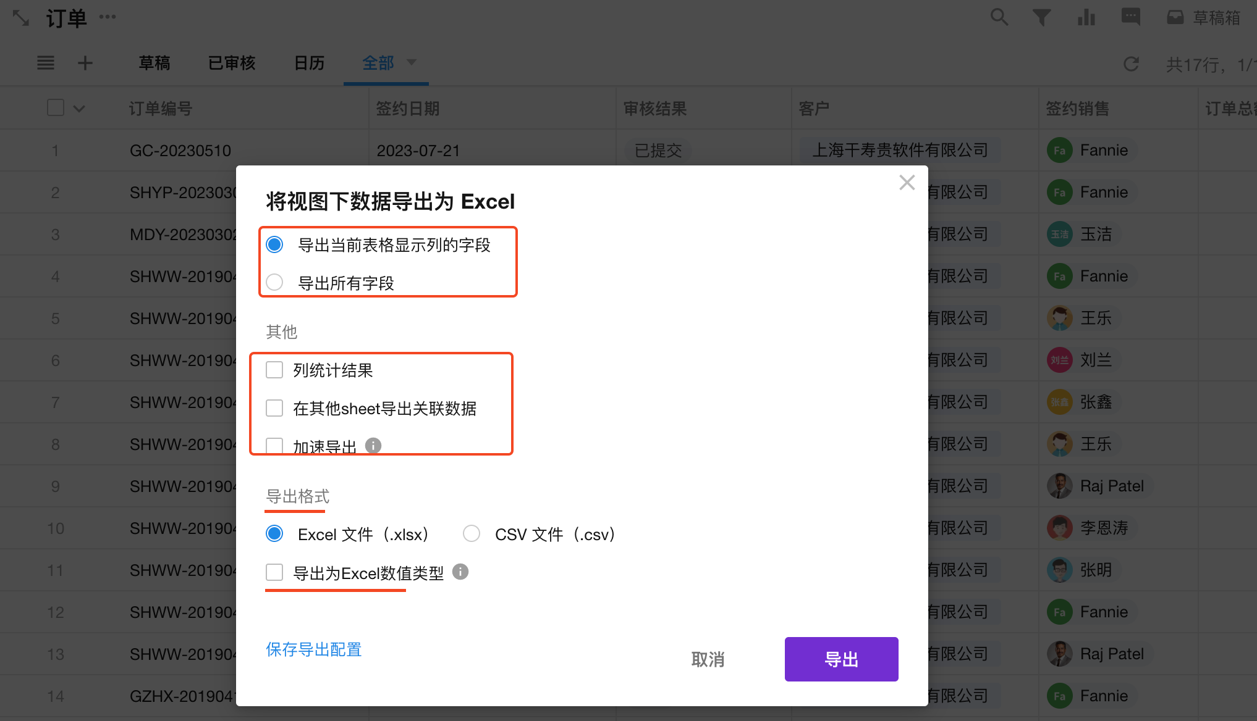Open the statistics bar chart icon
1257x721 pixels.
coord(1086,17)
